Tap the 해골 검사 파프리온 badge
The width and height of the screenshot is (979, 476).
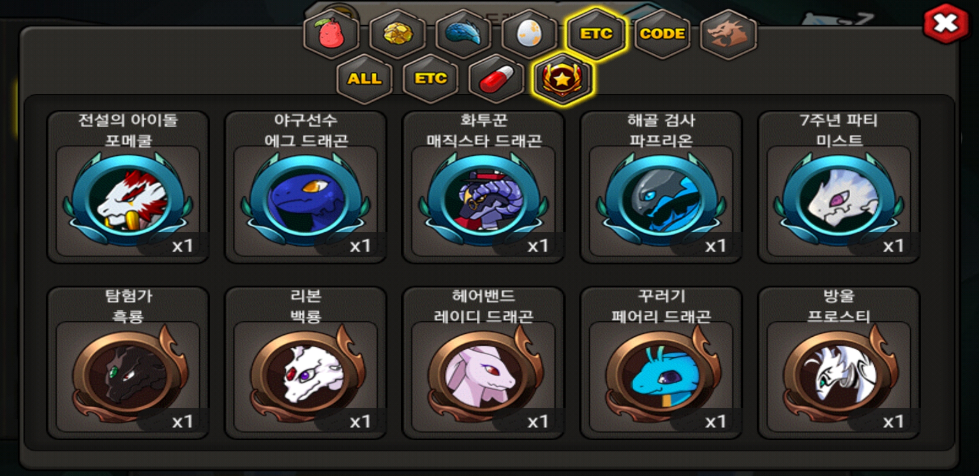[x=661, y=187]
